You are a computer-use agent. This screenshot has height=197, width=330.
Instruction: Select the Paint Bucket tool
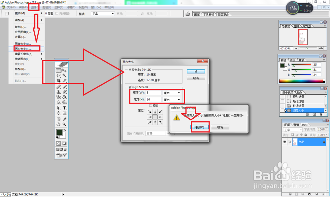(x=64, y=97)
